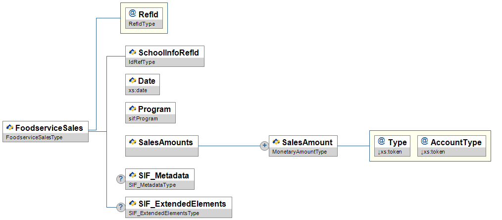Click the Program element icon
Image resolution: width=502 pixels, height=220 pixels.
point(132,109)
